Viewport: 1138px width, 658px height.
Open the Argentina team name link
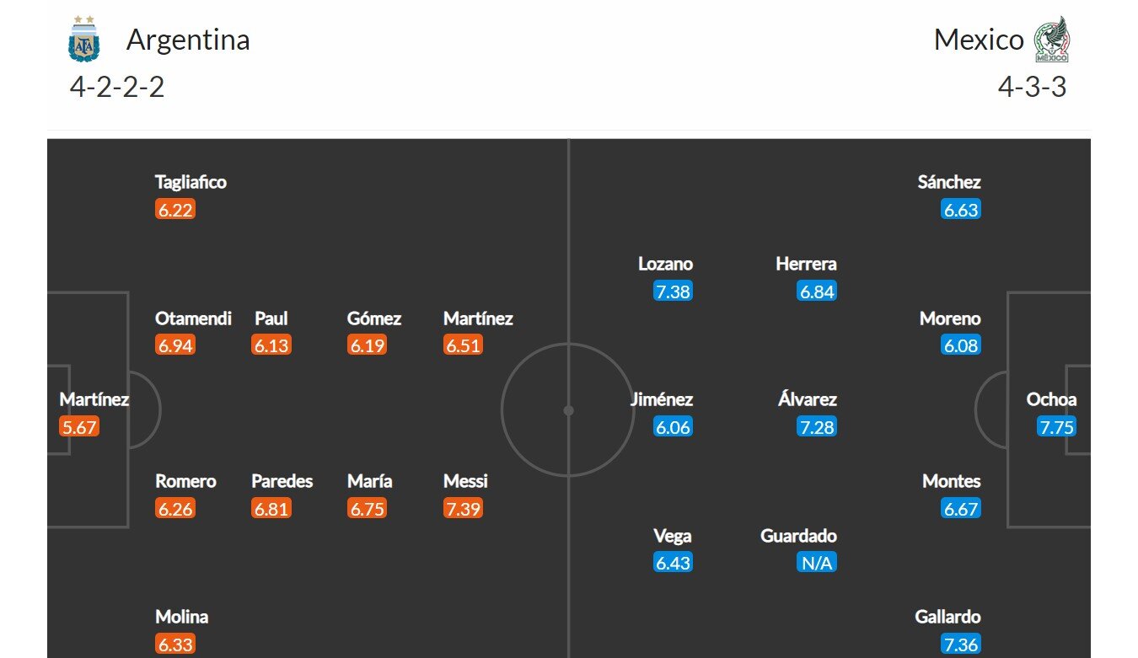188,40
